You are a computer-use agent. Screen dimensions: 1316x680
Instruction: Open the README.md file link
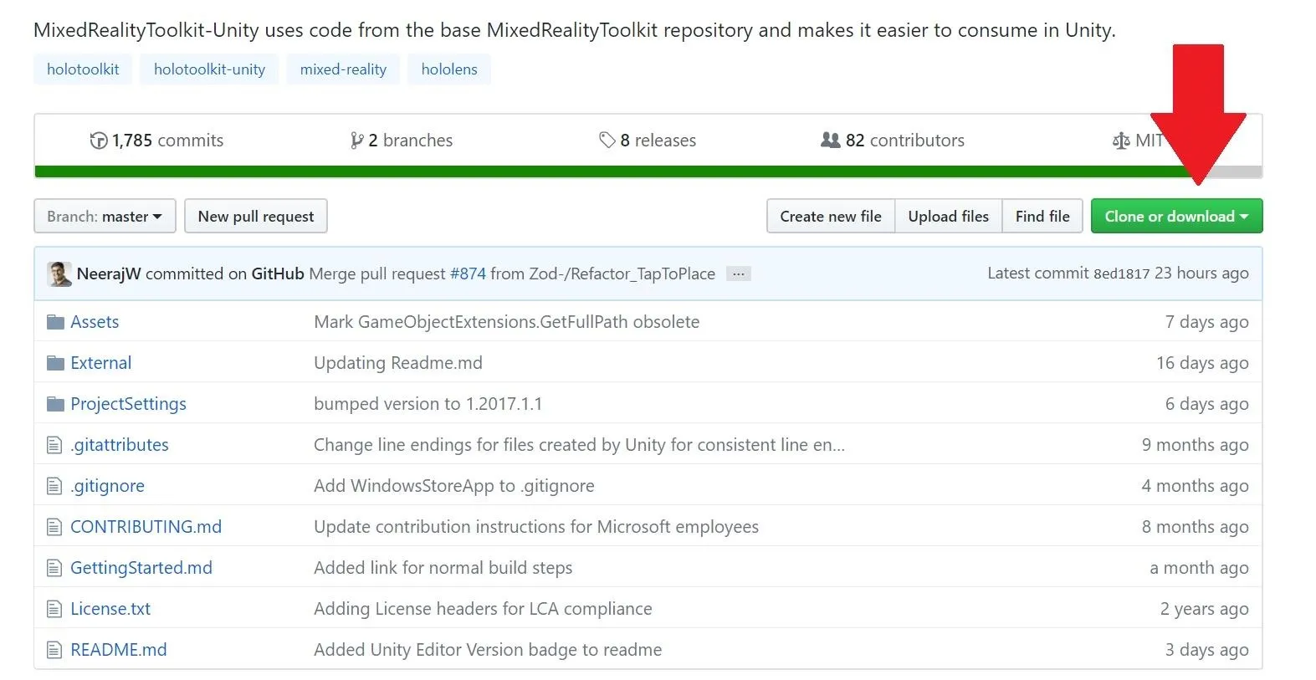[x=119, y=650]
